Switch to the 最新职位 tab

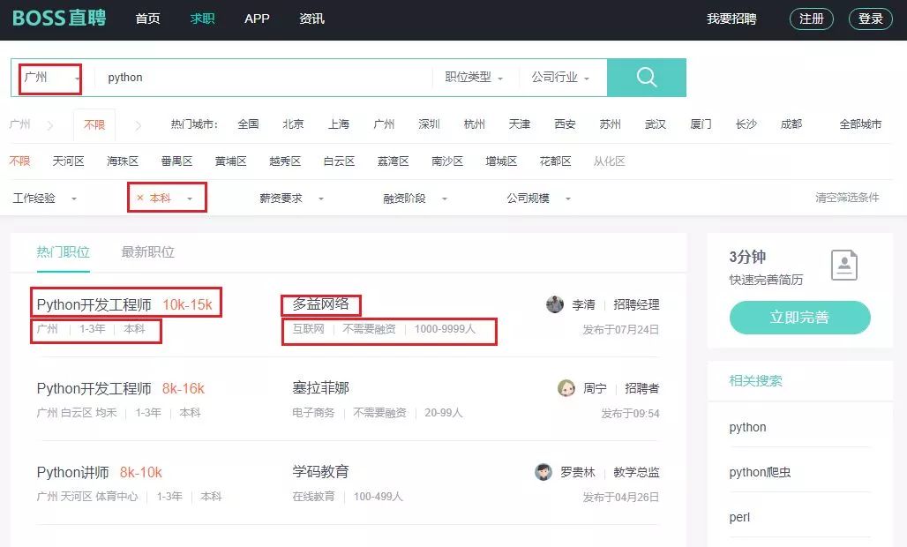pyautogui.click(x=147, y=252)
